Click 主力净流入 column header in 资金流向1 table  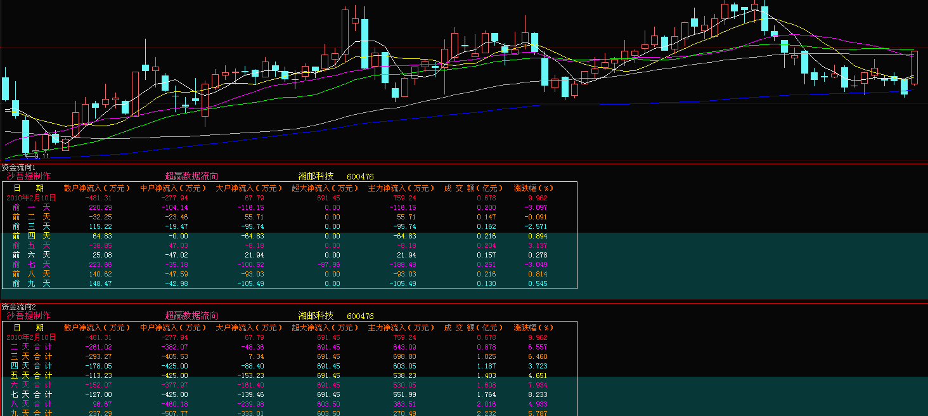[x=401, y=188]
